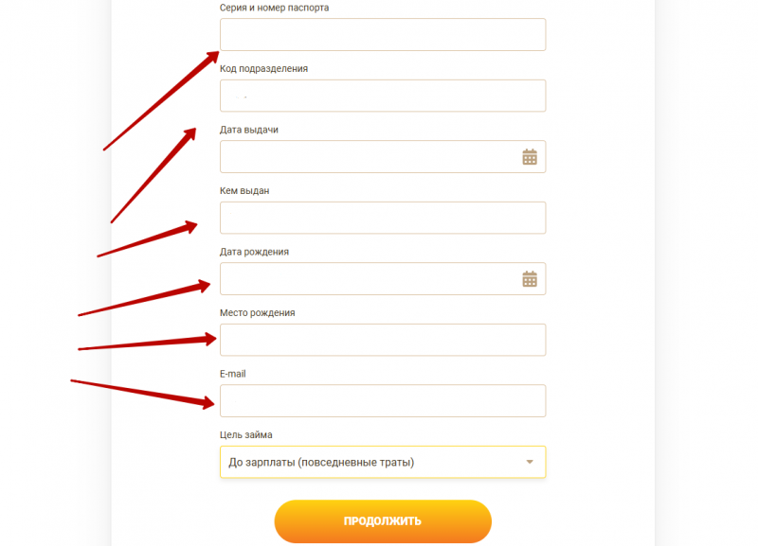Click the Код подразделения label text
The image size is (758, 546).
coord(263,69)
